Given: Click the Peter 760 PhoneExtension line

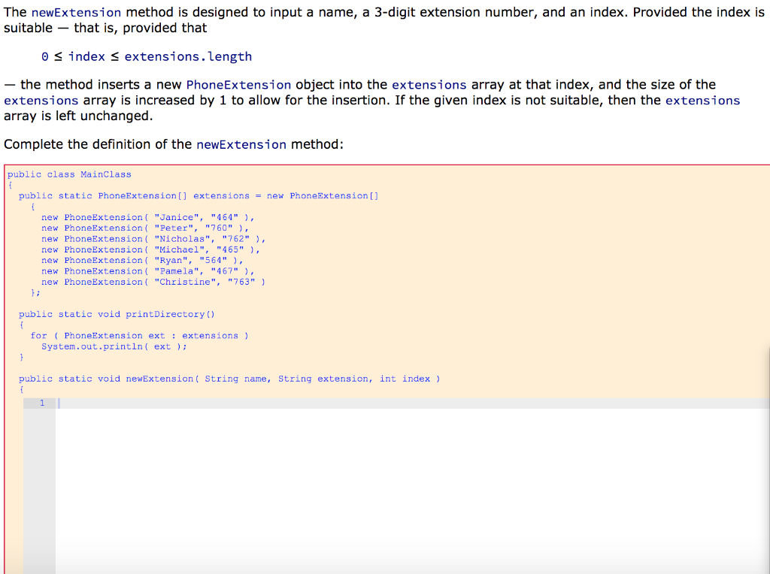Looking at the screenshot, I should click(x=143, y=228).
